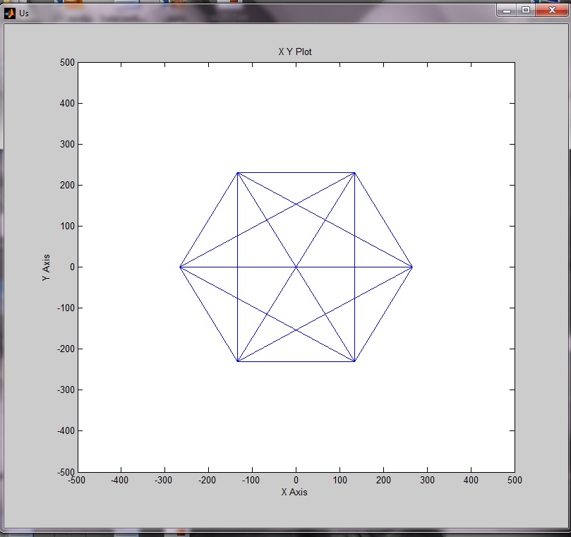This screenshot has width=571, height=537.
Task: Click the top horizontal edge of the hexagon
Action: [x=296, y=172]
